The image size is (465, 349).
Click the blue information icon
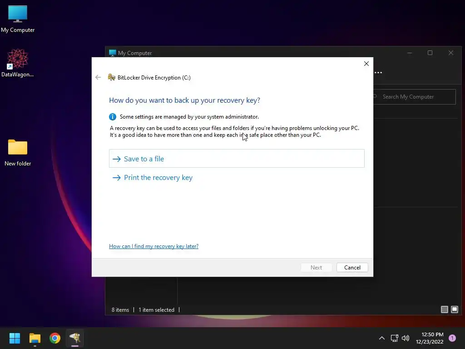[x=113, y=117]
